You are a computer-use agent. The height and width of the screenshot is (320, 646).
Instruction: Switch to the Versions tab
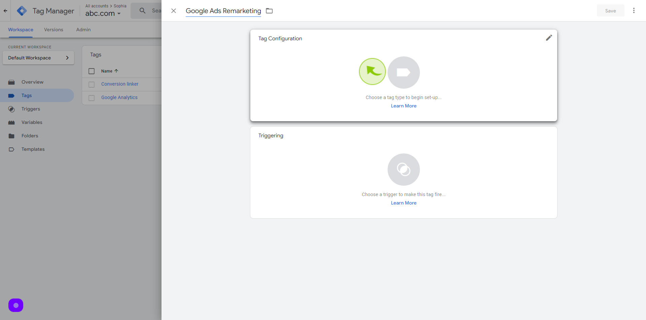(x=53, y=30)
